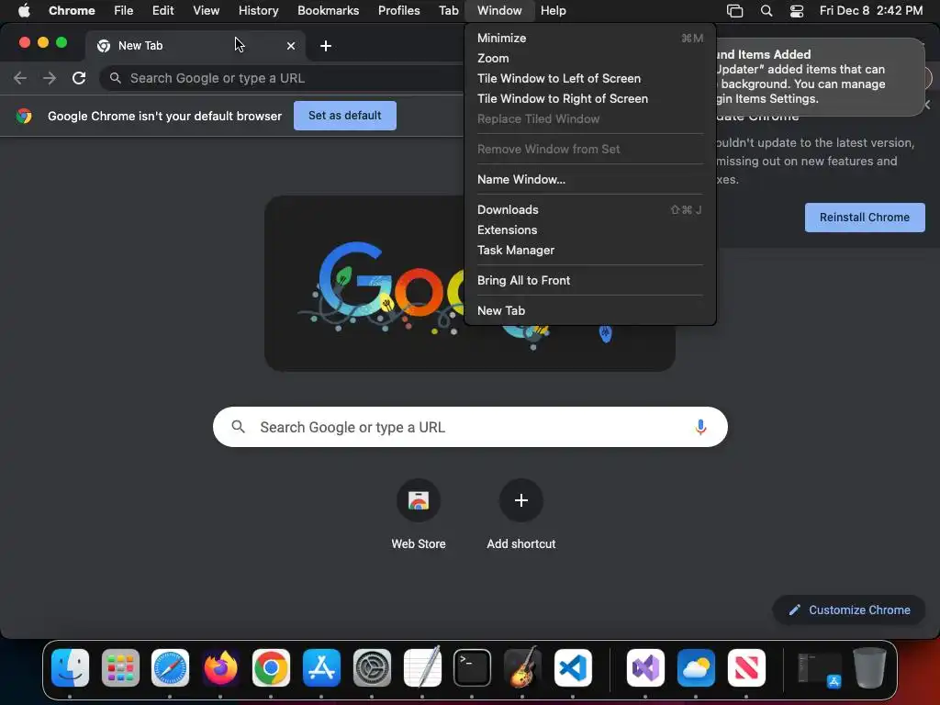Image resolution: width=940 pixels, height=705 pixels.
Task: Click the address bar URL field
Action: 282,78
